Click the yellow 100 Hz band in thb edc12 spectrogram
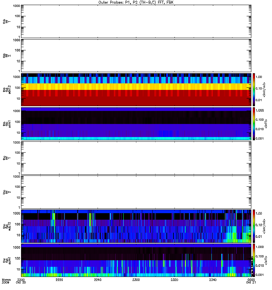Viewport: 272px width, 290px height. 136,87
